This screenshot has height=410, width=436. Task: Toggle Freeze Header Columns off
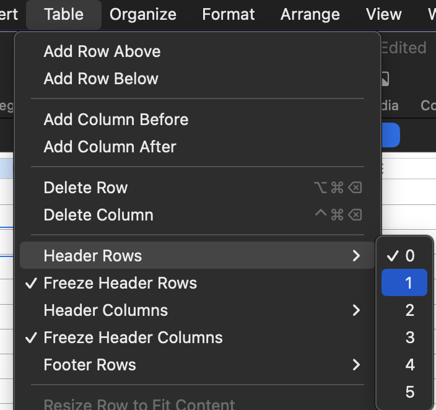[133, 338]
